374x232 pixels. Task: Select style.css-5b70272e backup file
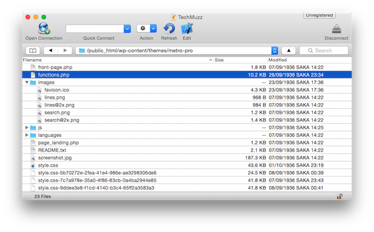click(97, 173)
